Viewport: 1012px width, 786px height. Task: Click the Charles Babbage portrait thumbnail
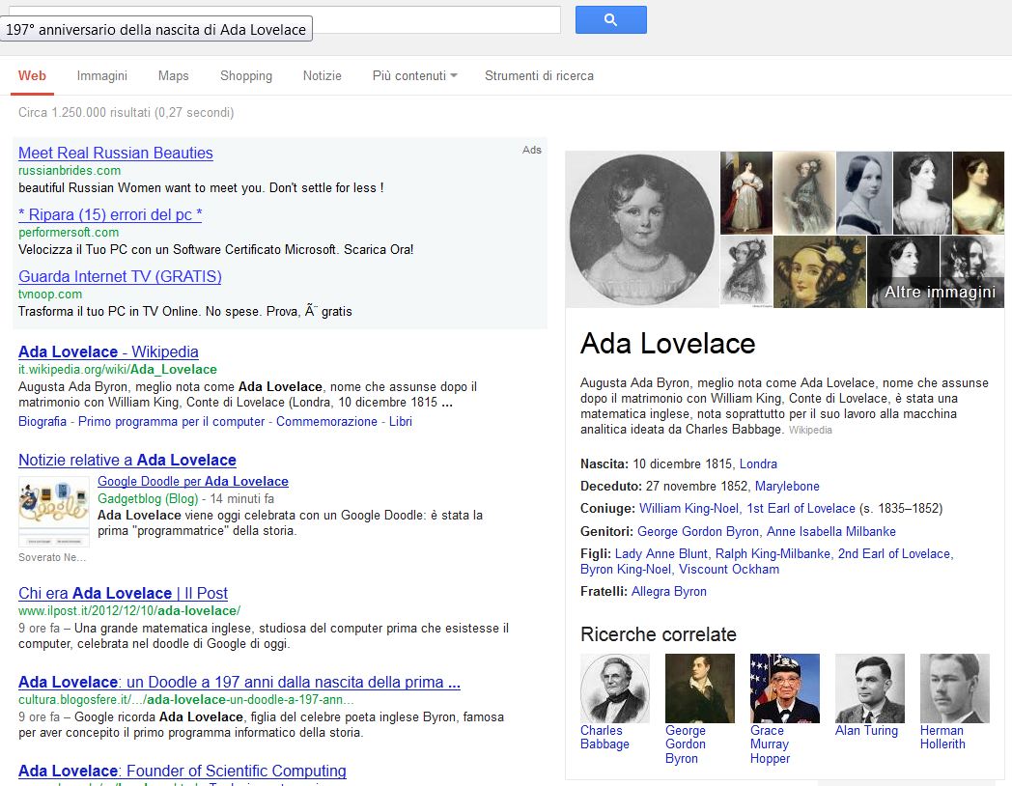[x=615, y=688]
